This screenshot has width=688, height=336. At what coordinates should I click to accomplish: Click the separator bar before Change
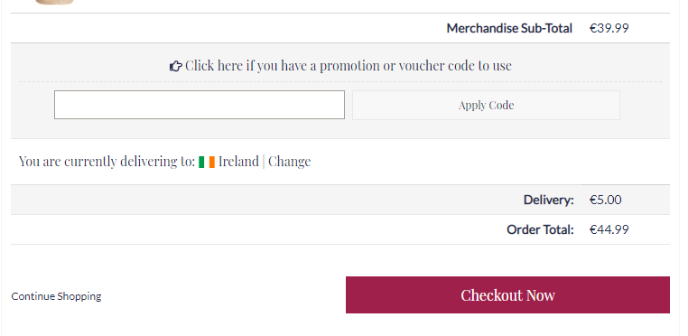pyautogui.click(x=264, y=162)
